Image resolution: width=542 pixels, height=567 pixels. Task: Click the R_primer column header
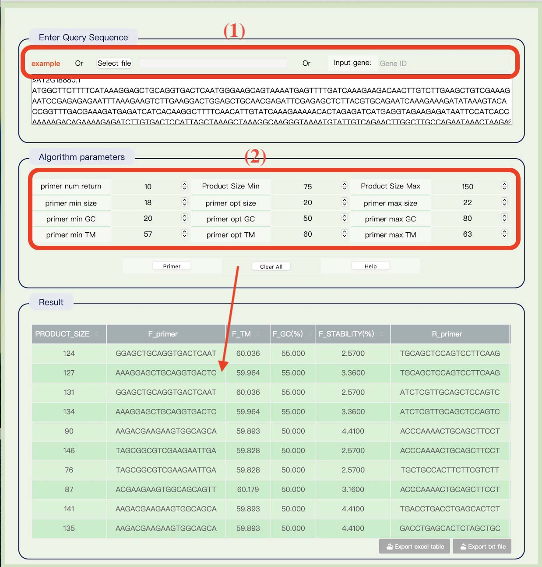450,334
